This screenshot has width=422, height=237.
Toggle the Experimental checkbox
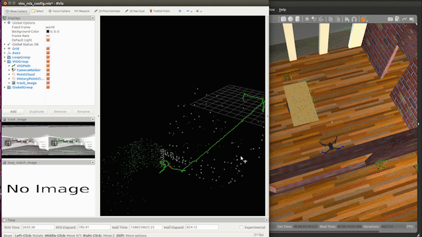241,227
